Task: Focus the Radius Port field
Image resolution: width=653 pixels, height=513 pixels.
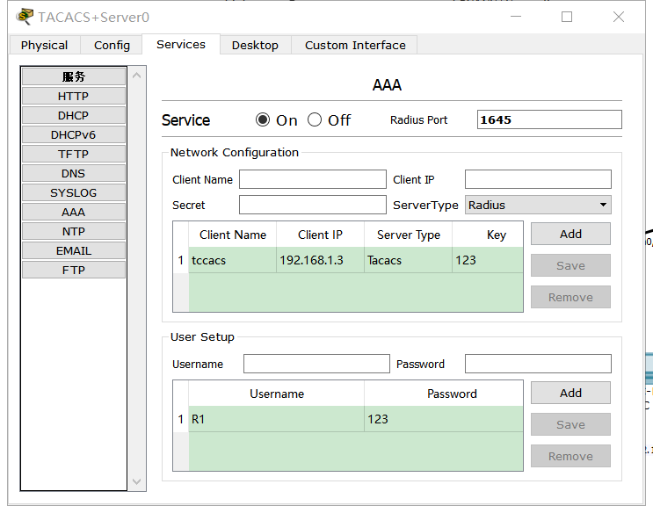Action: click(549, 119)
